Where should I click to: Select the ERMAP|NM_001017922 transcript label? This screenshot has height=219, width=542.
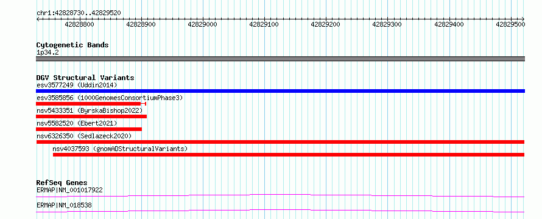point(69,190)
